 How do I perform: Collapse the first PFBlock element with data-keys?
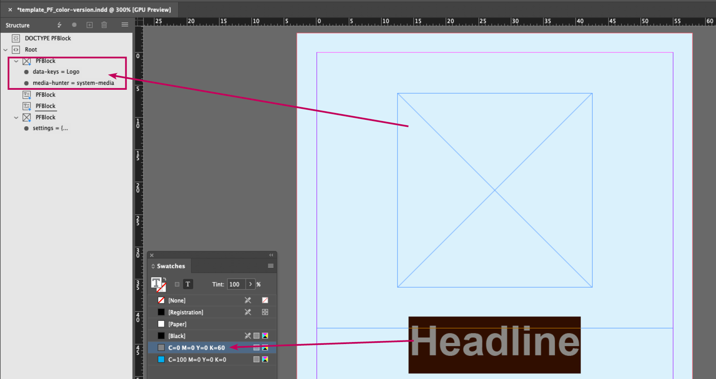[x=16, y=61]
